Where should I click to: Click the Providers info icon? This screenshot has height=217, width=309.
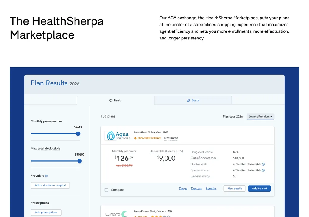pyautogui.click(x=46, y=176)
